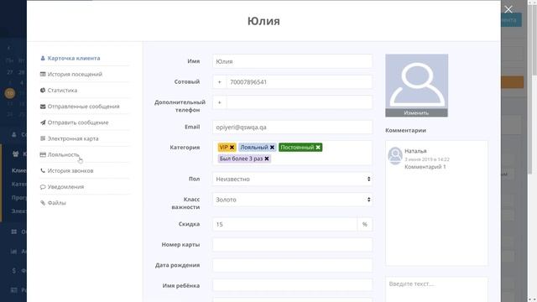Open Отправить сообщение section

point(78,122)
